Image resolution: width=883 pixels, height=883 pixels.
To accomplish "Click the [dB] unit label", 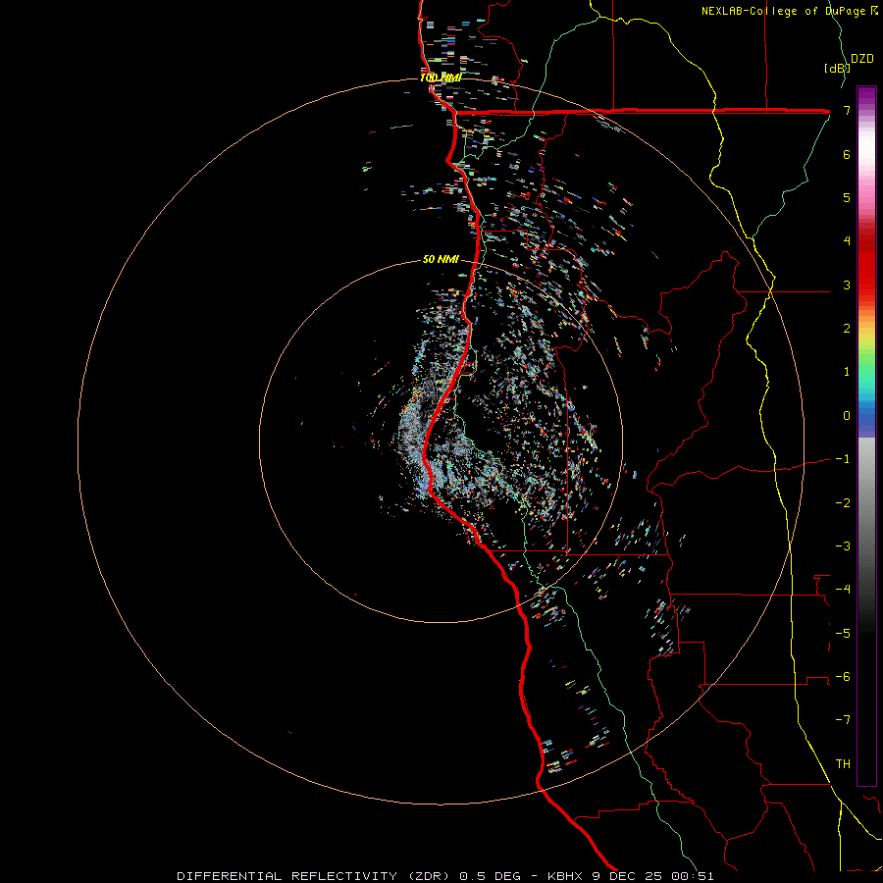I will [837, 68].
